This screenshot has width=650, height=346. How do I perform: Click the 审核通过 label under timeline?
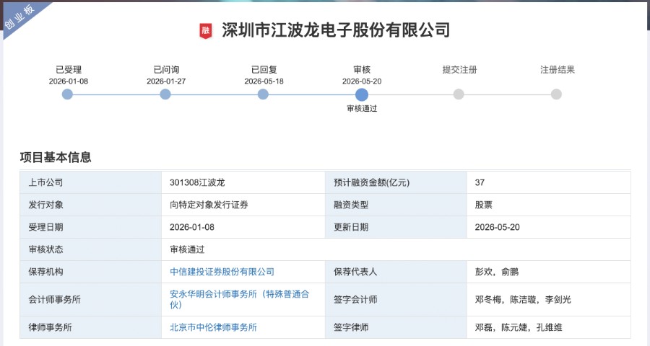click(362, 108)
